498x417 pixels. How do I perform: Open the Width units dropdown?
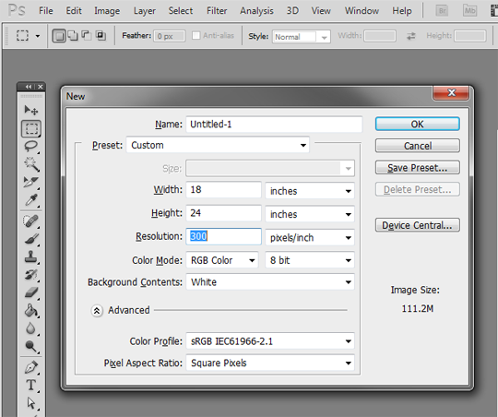[x=310, y=191]
